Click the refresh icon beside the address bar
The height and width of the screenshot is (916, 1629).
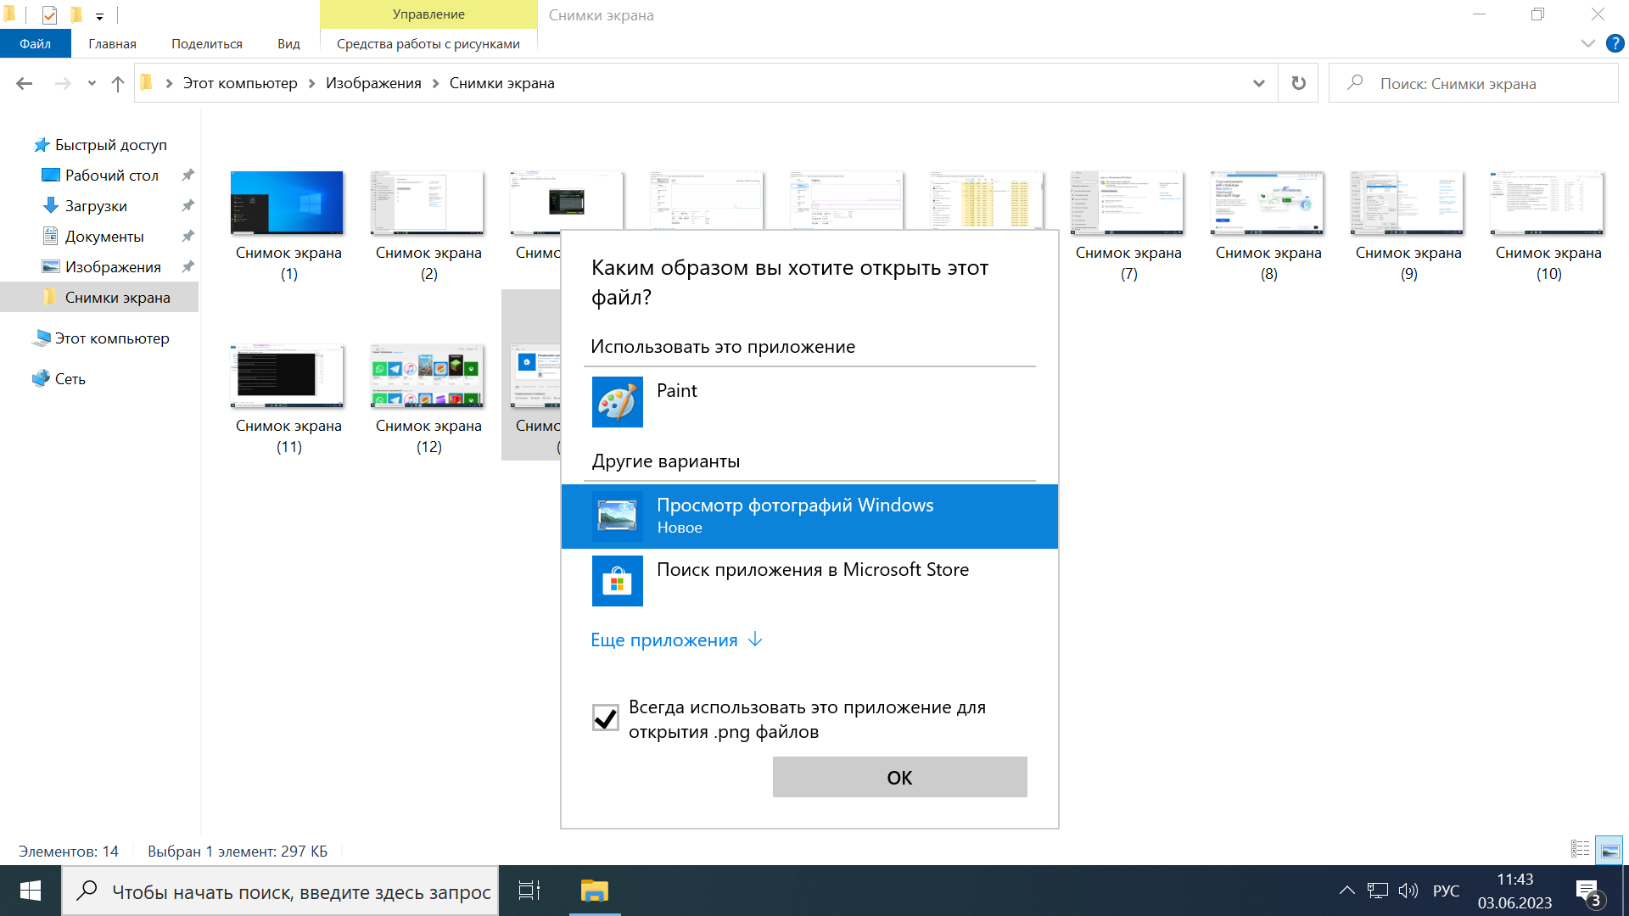[1298, 83]
